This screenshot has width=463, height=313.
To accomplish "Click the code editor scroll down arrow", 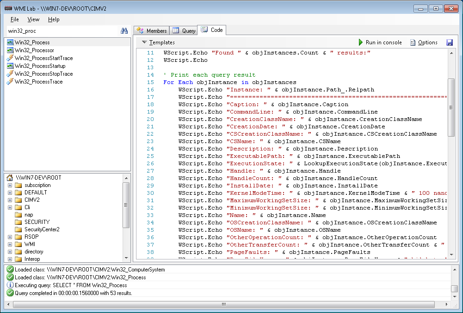I will point(451,255).
